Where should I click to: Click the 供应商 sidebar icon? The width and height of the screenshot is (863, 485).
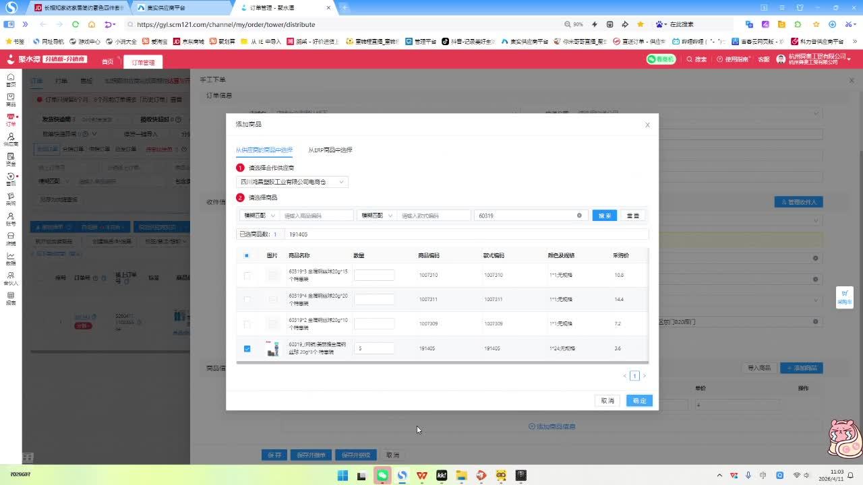11,139
